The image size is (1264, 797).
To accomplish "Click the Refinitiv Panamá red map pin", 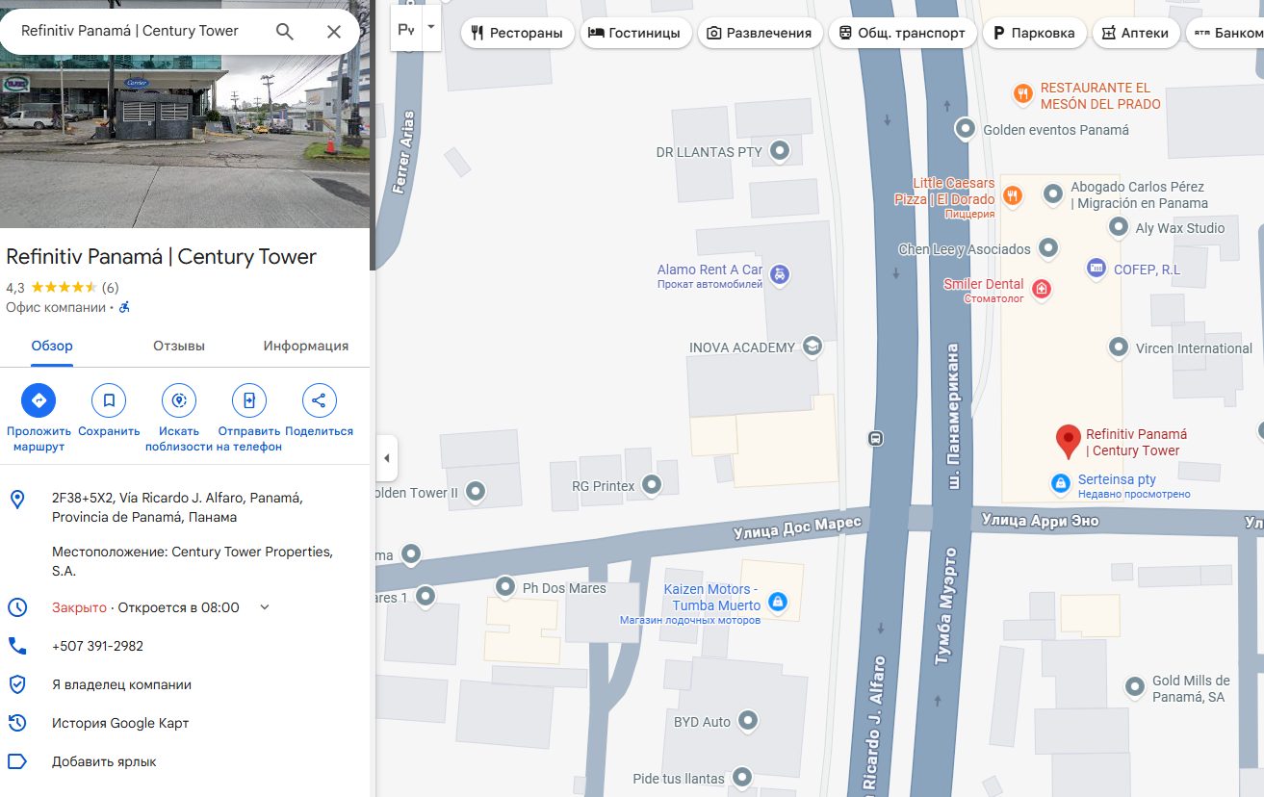I will [1068, 442].
